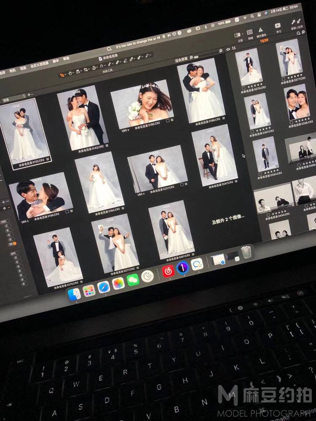Open the blue chat bubble app in the Dock
316x421 pixels.
click(197, 264)
